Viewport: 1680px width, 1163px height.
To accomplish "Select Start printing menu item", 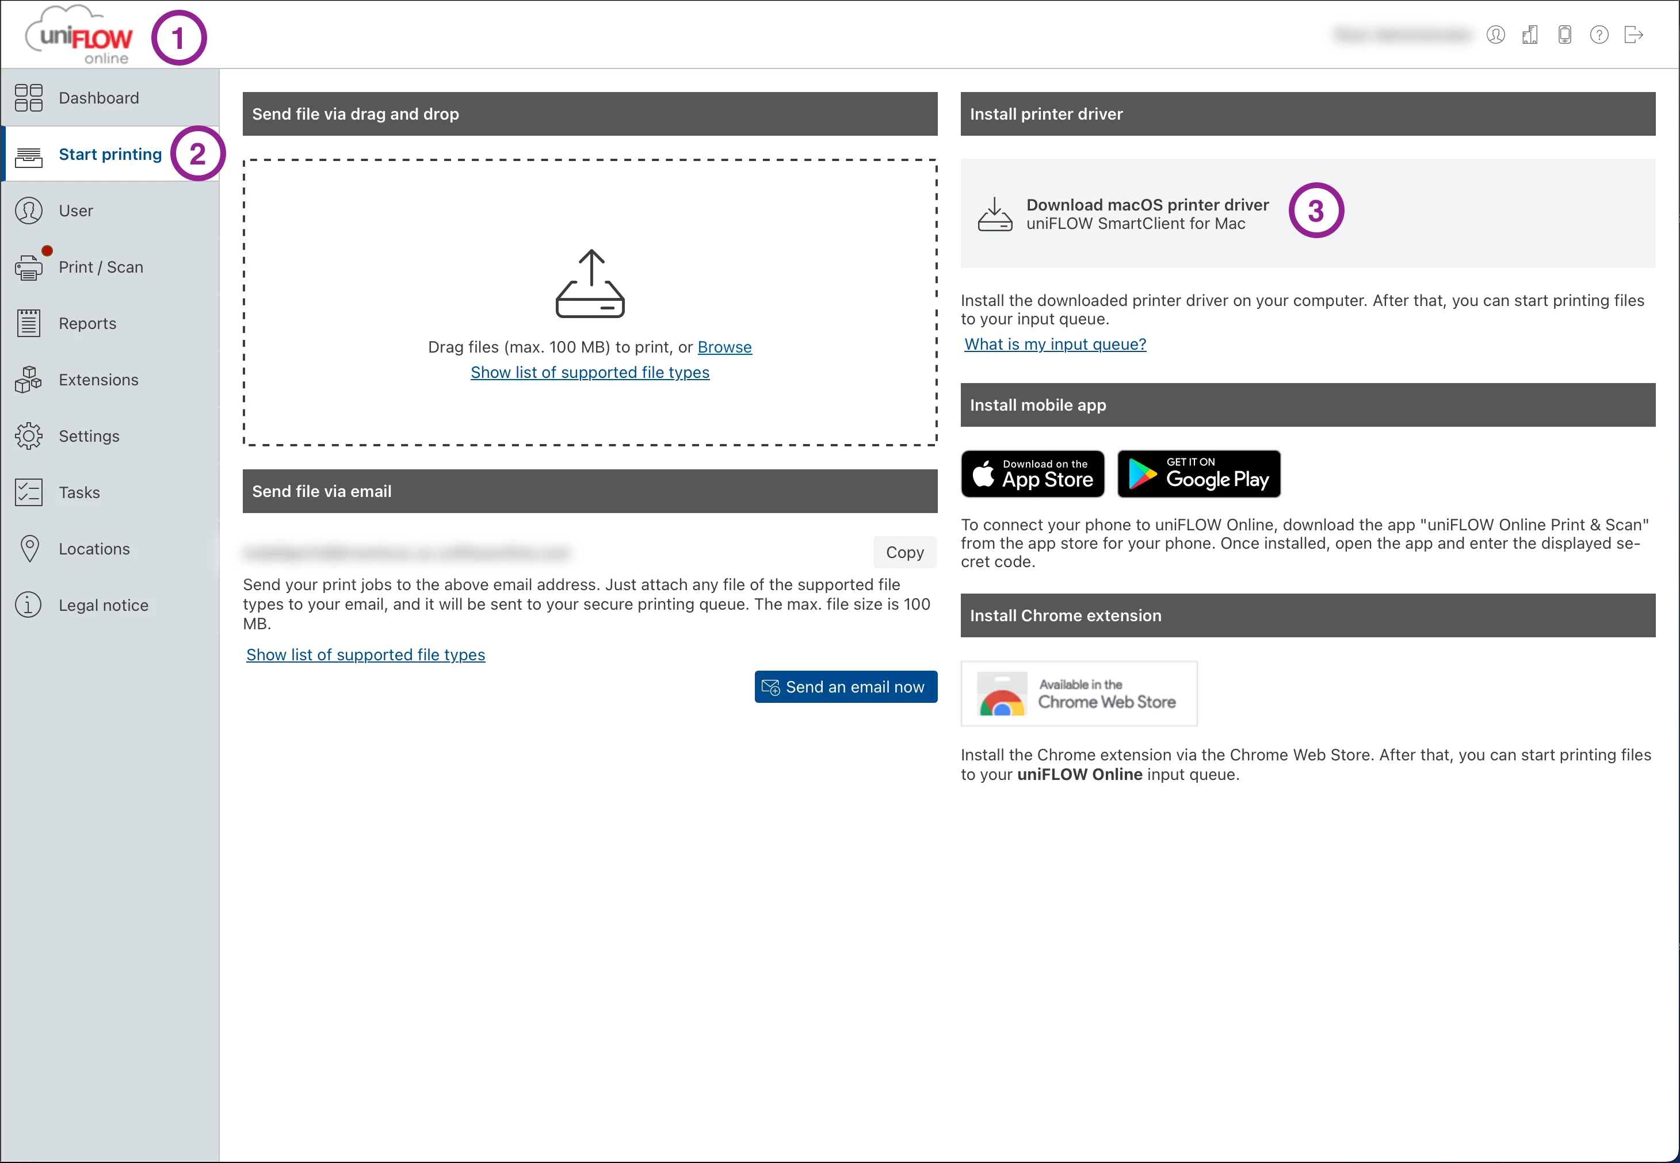I will (x=110, y=155).
